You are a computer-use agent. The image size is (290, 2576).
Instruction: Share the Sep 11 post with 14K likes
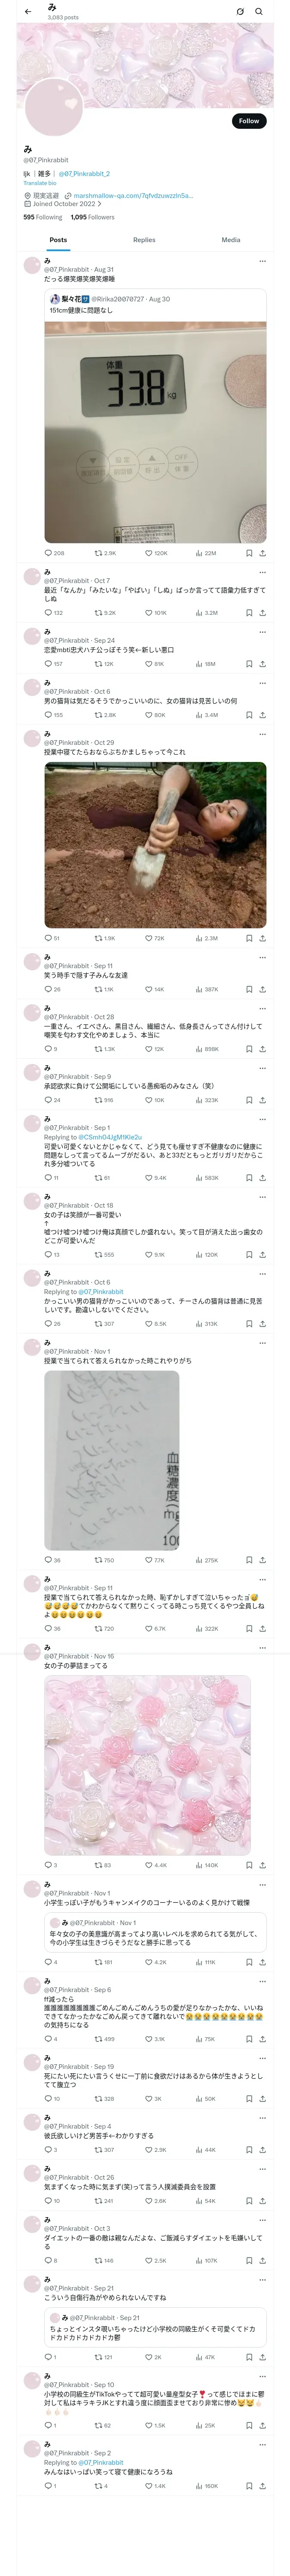coord(262,989)
